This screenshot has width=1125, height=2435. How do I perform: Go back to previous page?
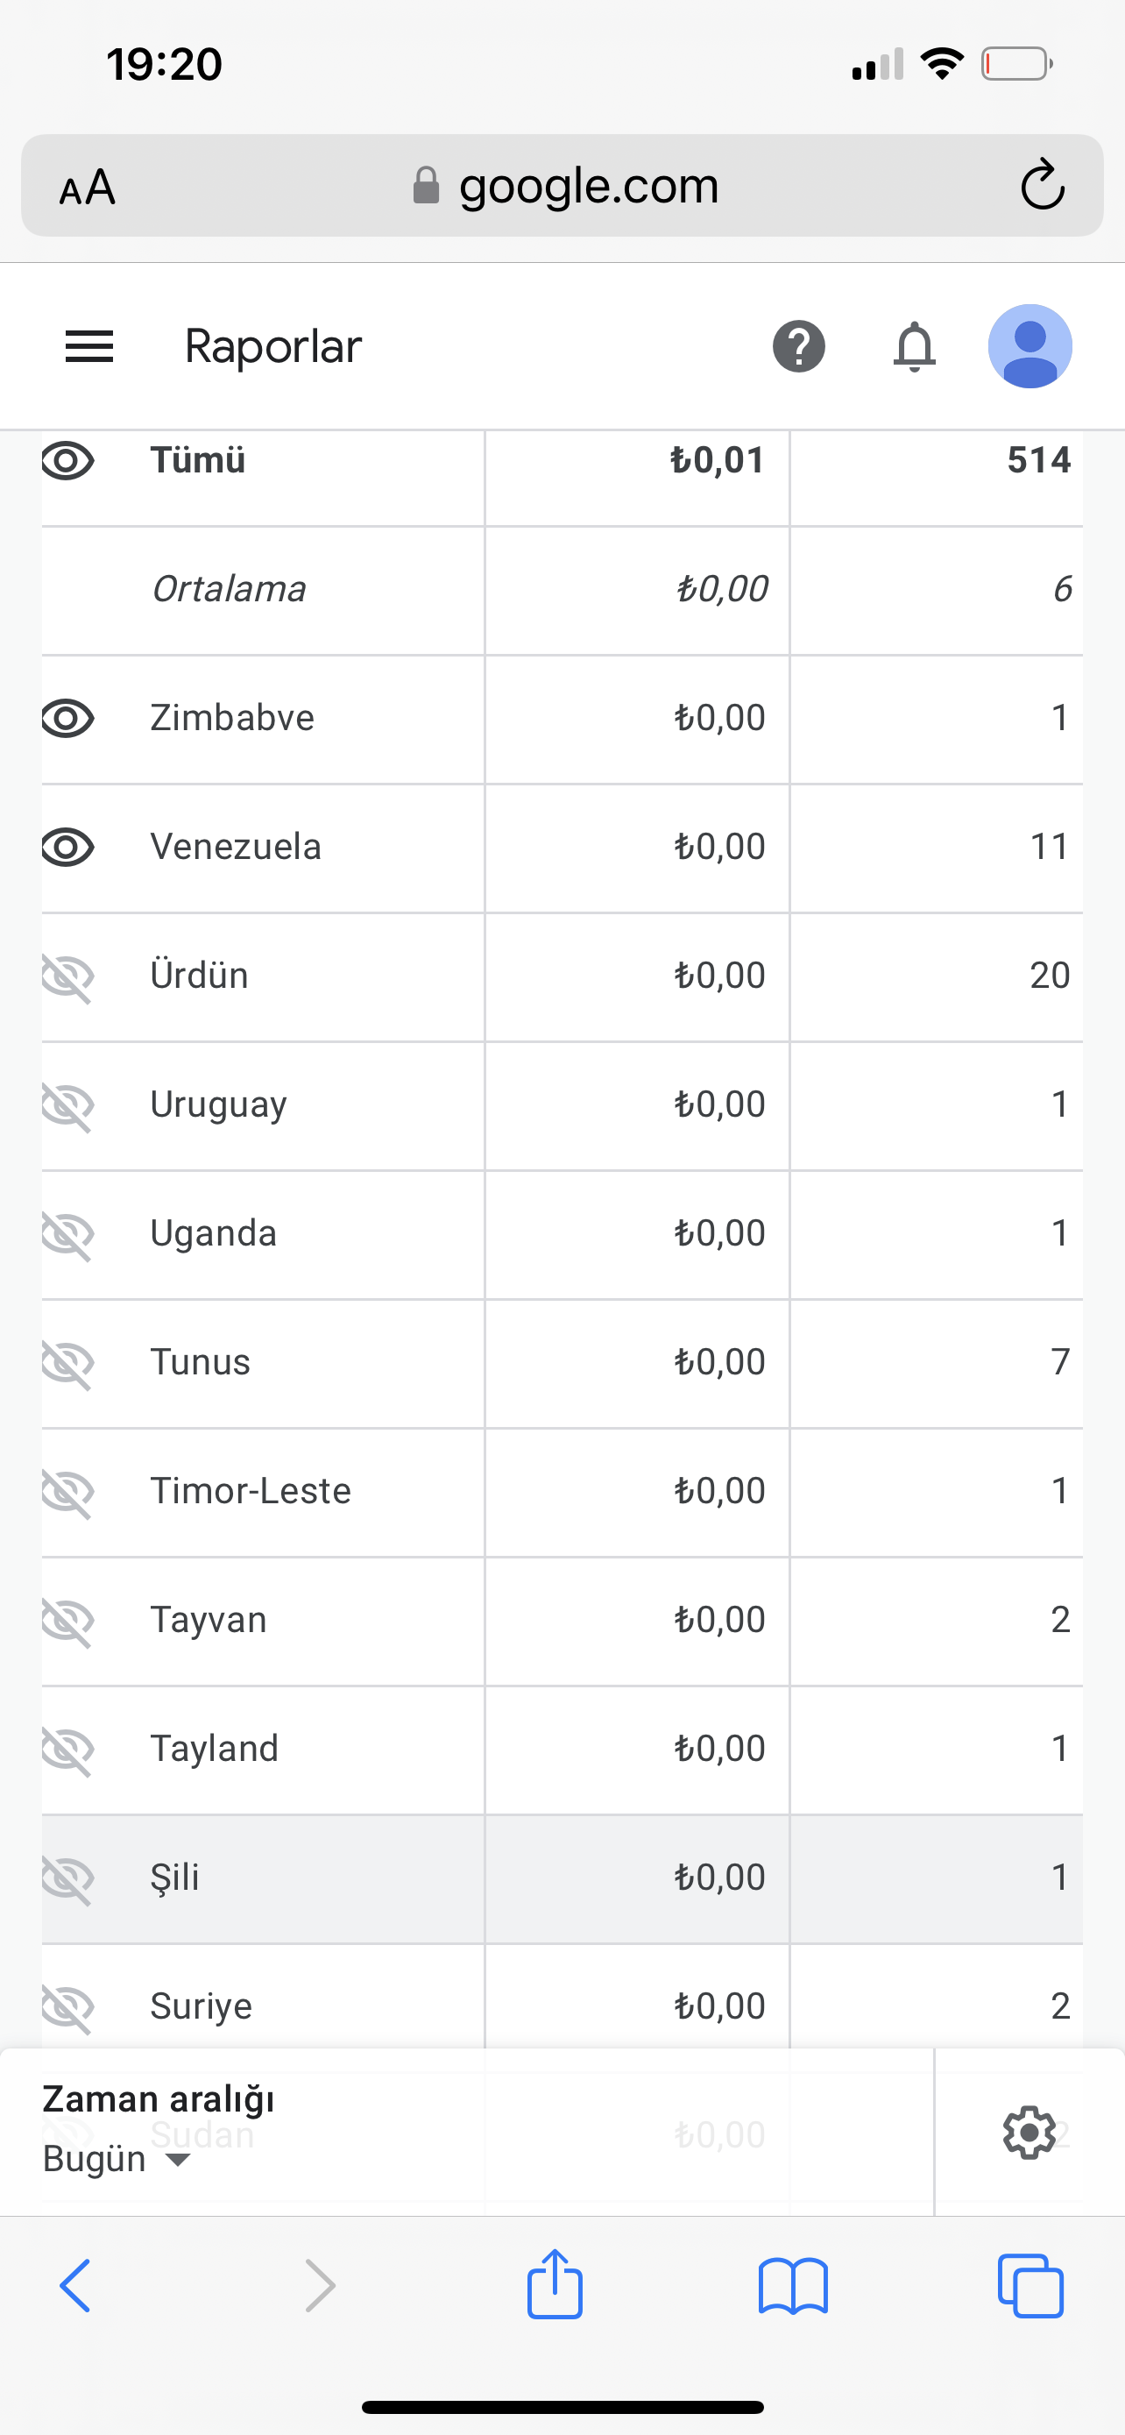click(74, 2286)
